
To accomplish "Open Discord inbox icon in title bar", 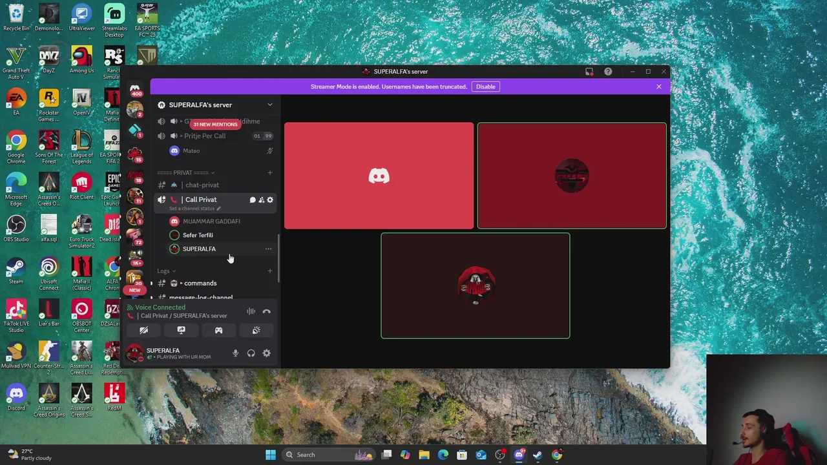I will point(589,72).
